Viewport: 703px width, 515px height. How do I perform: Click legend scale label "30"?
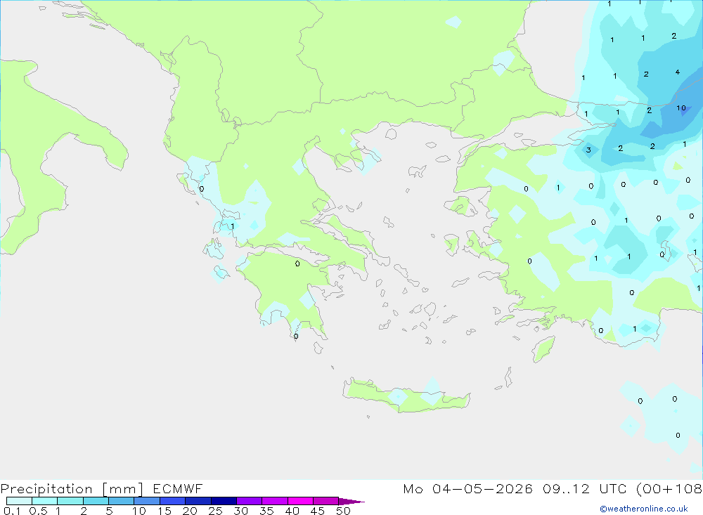pos(241,511)
